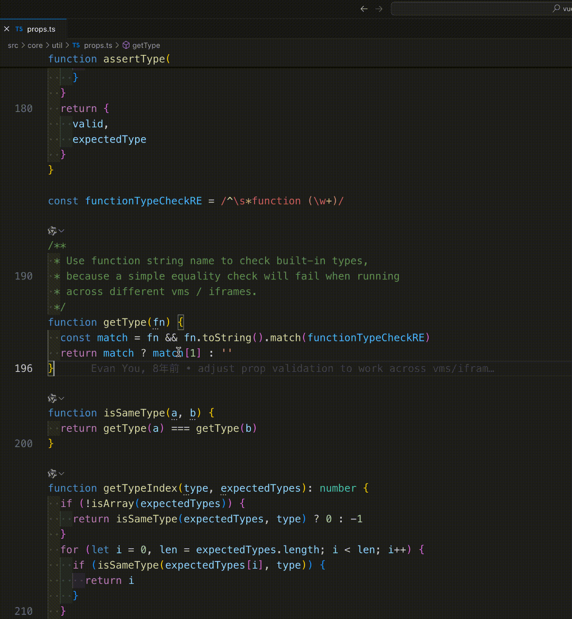Click the getTypeIndex function name
Viewport: 572px width, 619px height.
(140, 488)
